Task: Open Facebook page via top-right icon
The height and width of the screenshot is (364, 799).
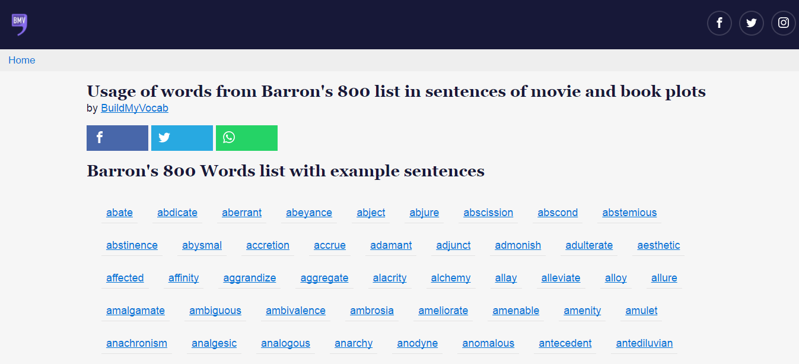Action: click(719, 23)
